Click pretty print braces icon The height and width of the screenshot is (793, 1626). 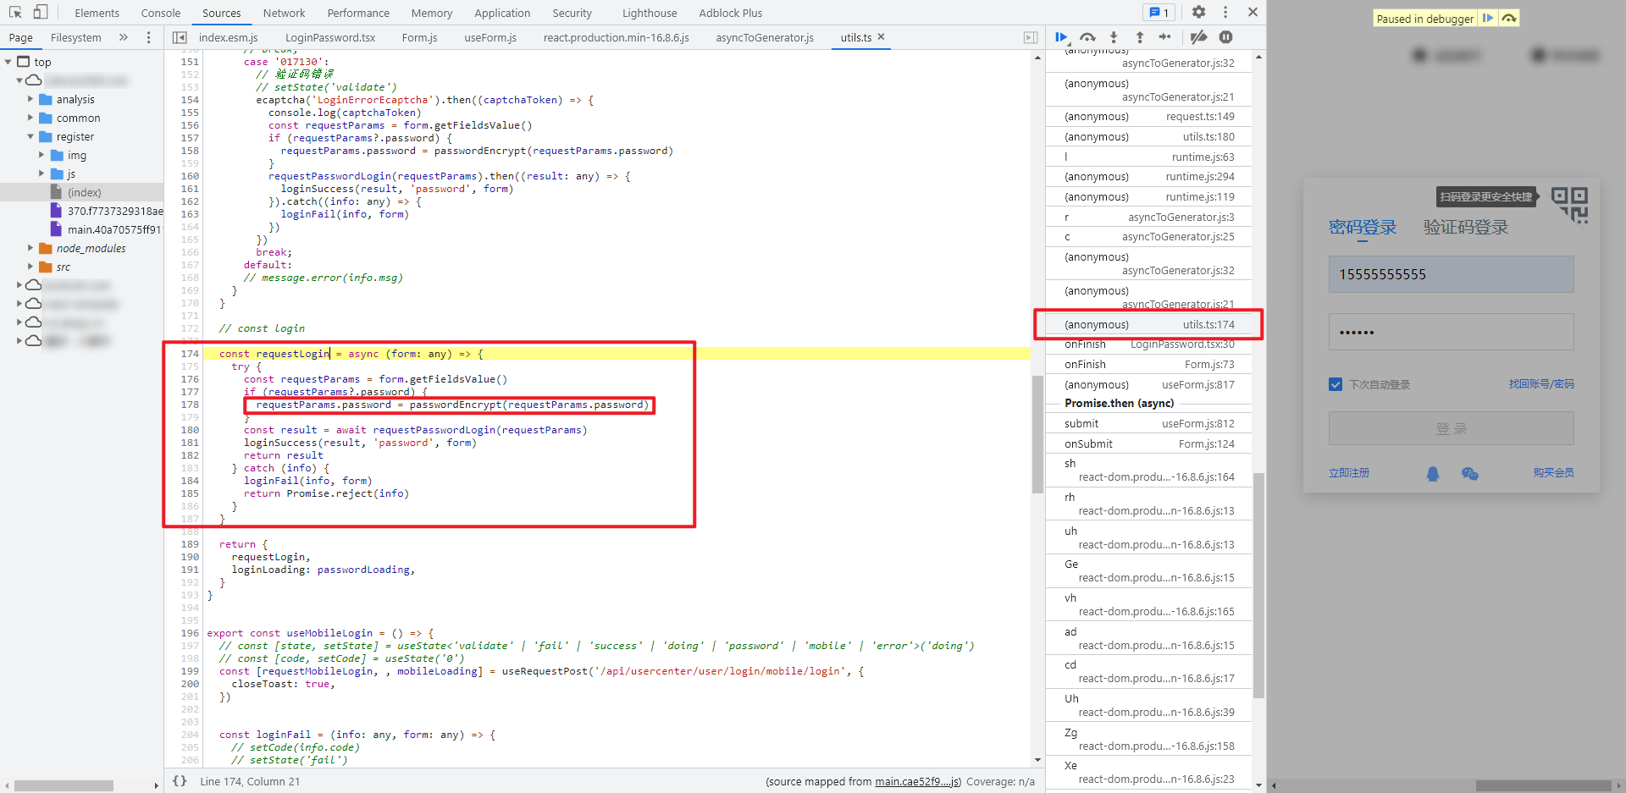pyautogui.click(x=180, y=781)
